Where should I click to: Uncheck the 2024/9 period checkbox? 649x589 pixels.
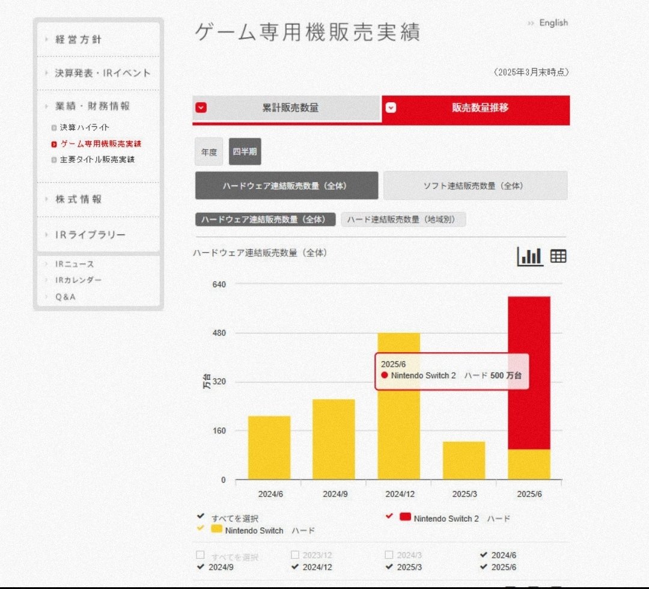201,567
